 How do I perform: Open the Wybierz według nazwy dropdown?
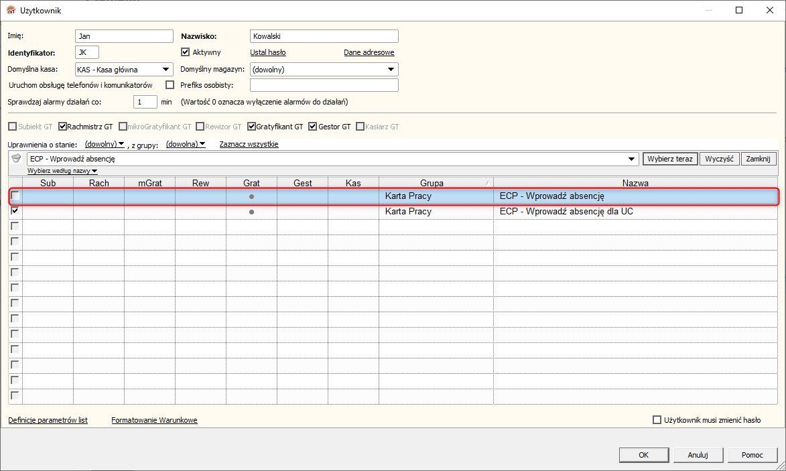[62, 171]
